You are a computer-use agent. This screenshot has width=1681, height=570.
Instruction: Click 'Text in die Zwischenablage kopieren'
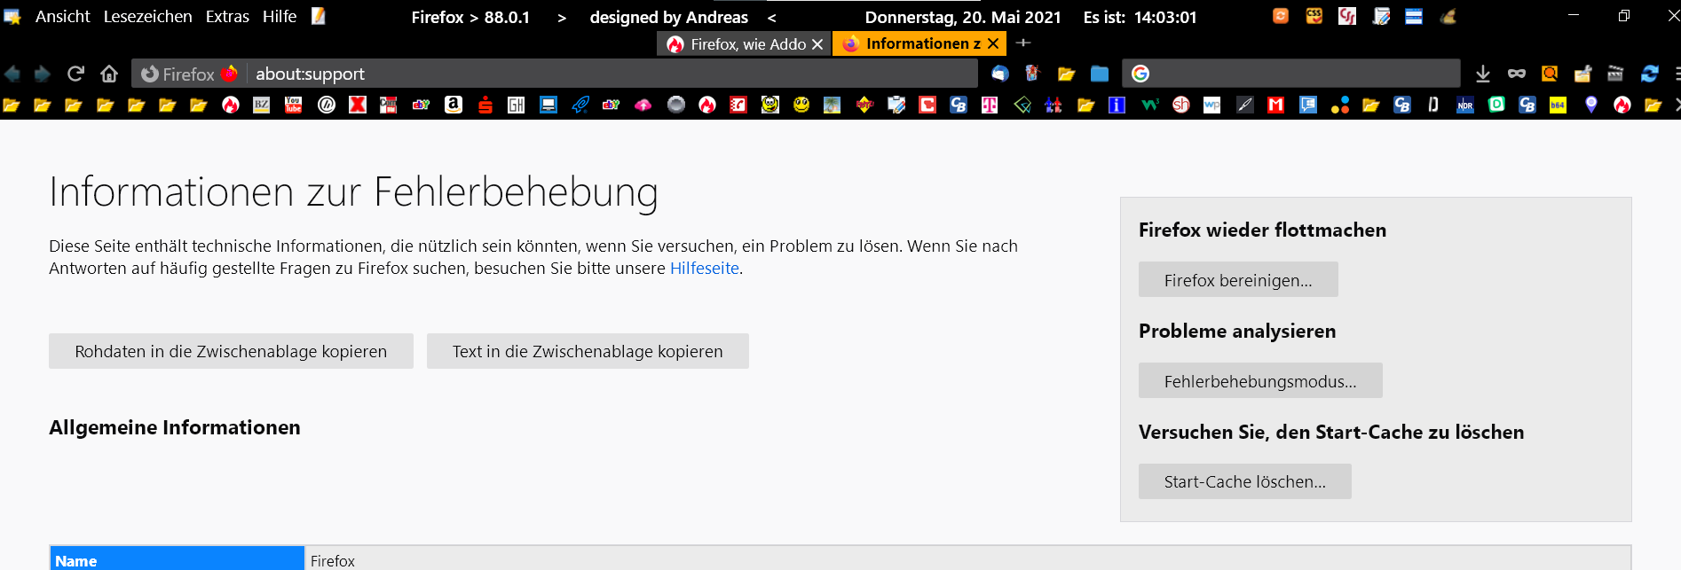[588, 351]
